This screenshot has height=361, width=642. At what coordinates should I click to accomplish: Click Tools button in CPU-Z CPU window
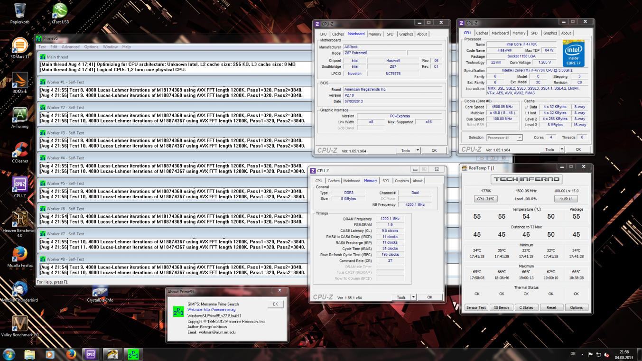click(x=549, y=149)
